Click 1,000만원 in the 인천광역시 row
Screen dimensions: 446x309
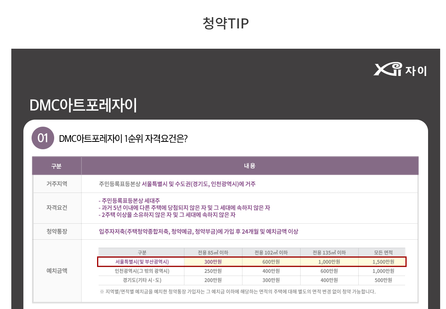(383, 271)
